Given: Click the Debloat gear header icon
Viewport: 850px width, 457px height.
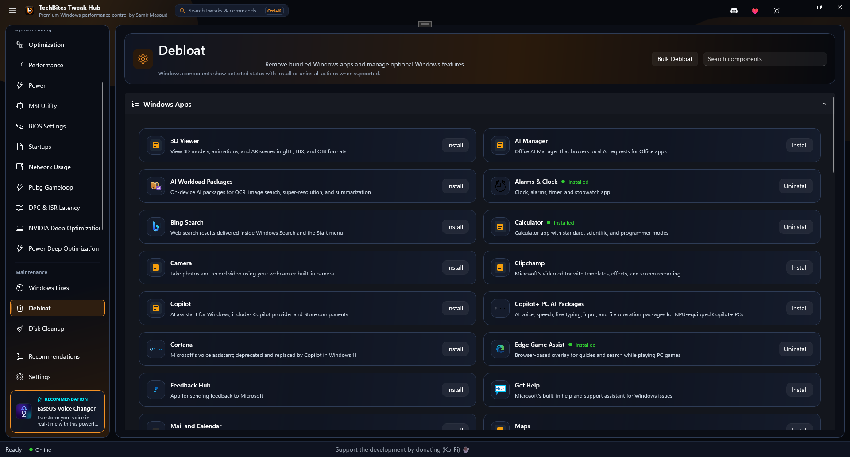Looking at the screenshot, I should [x=143, y=59].
